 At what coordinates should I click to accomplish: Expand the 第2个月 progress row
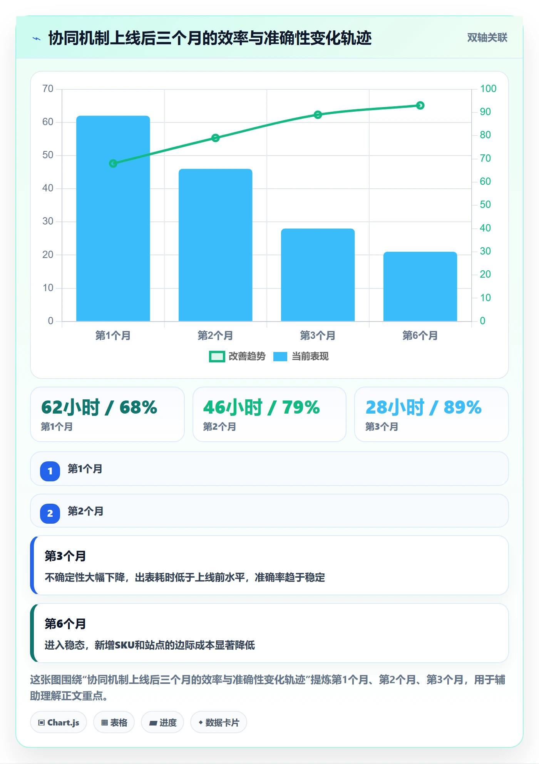click(x=269, y=511)
